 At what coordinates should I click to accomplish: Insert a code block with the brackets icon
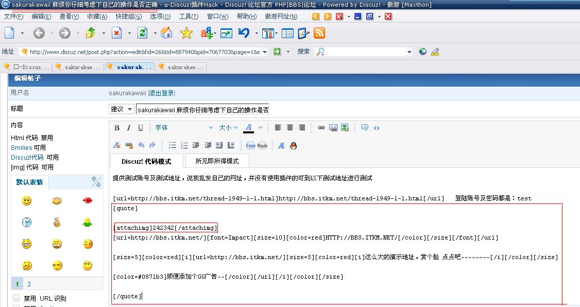(377, 128)
